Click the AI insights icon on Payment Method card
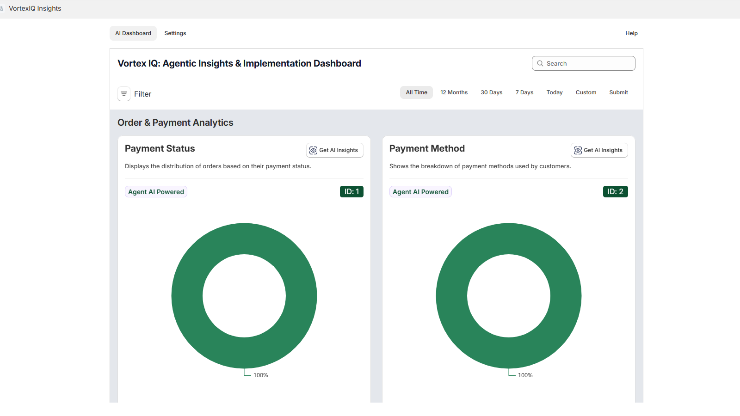This screenshot has height=416, width=740. tap(578, 150)
